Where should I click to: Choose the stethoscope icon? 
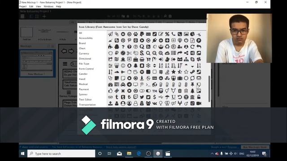point(110,78)
